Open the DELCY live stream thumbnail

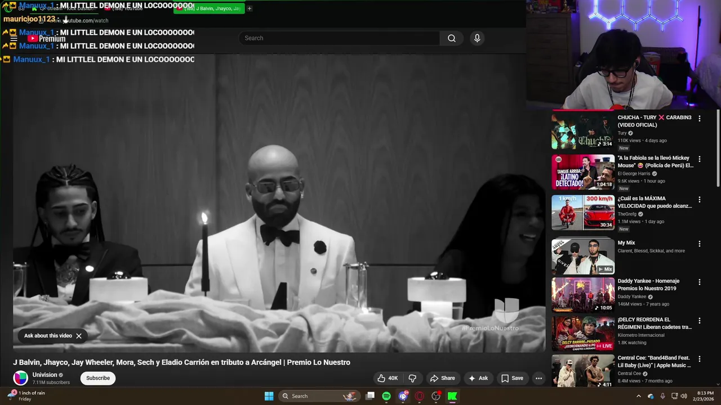coord(583,334)
